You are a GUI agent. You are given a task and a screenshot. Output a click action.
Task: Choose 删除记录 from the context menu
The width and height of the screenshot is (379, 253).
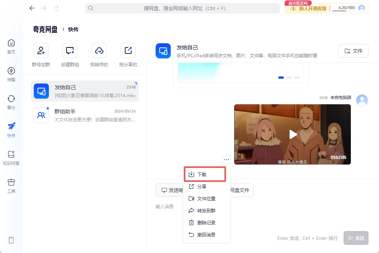(207, 223)
